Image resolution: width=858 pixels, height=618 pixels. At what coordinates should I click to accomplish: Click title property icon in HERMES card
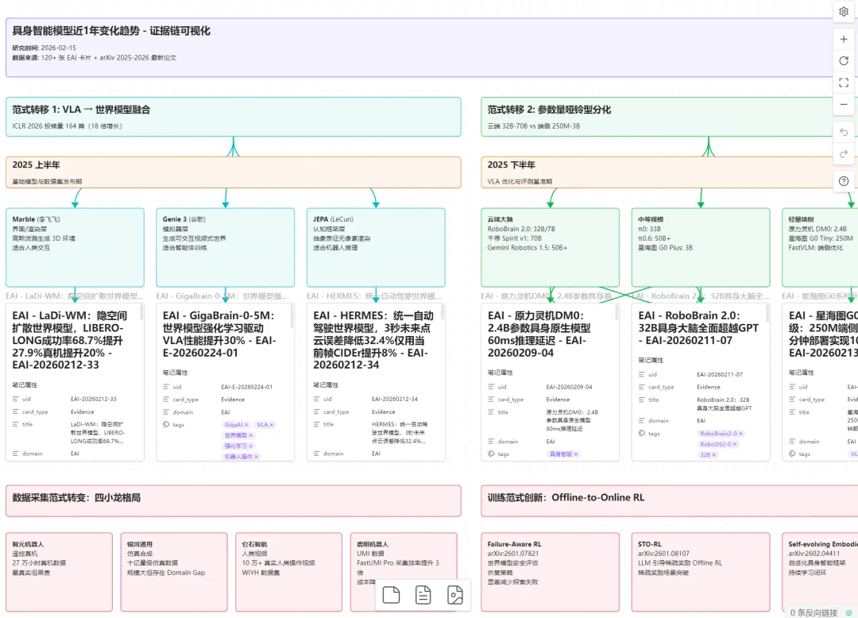[317, 424]
